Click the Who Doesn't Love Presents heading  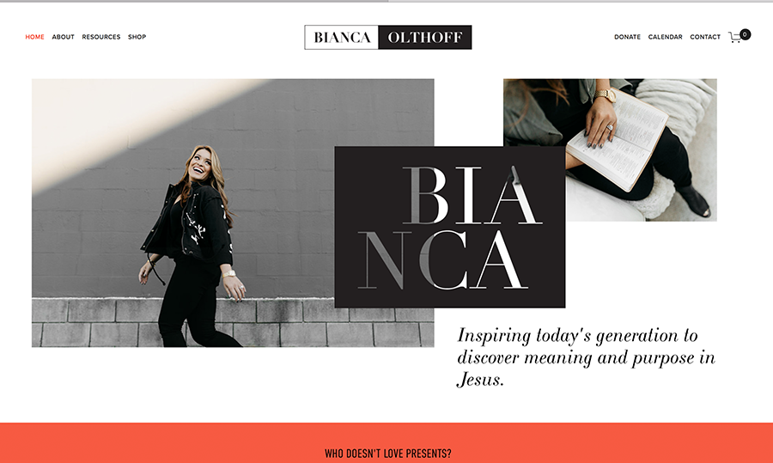(x=387, y=454)
